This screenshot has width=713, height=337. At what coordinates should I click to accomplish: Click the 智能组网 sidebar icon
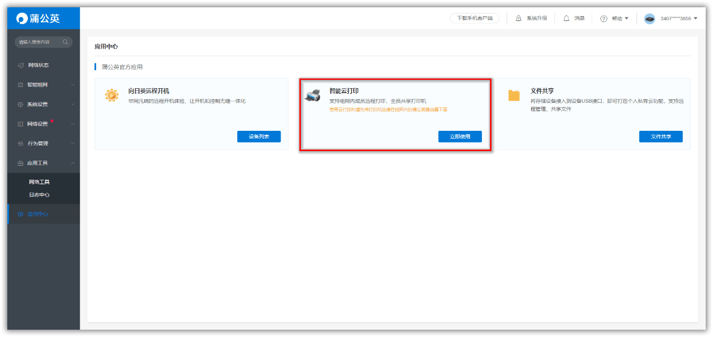(21, 85)
